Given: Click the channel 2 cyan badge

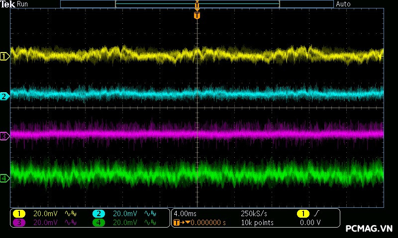Looking at the screenshot, I should [x=99, y=213].
